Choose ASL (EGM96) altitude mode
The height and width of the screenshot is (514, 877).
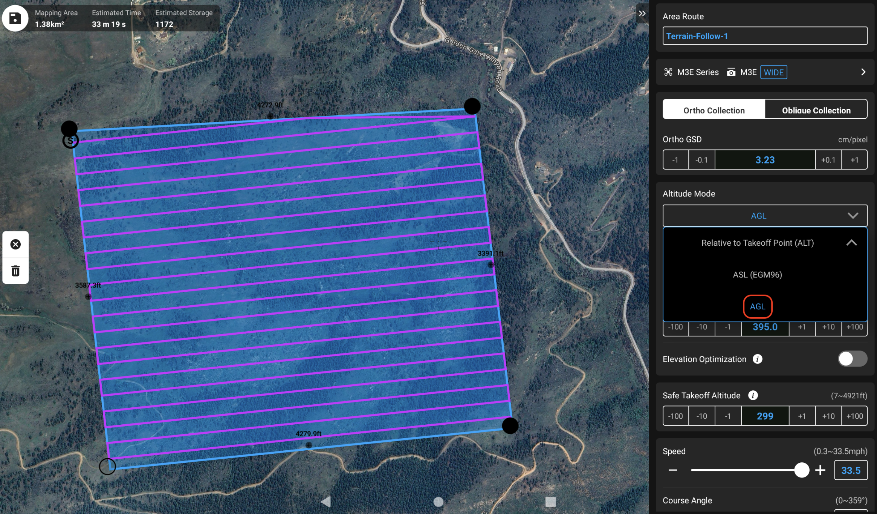pyautogui.click(x=757, y=275)
